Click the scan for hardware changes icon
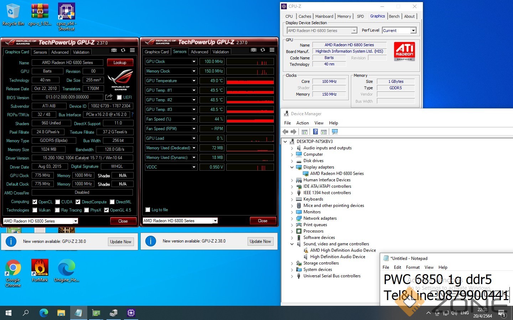 point(335,132)
